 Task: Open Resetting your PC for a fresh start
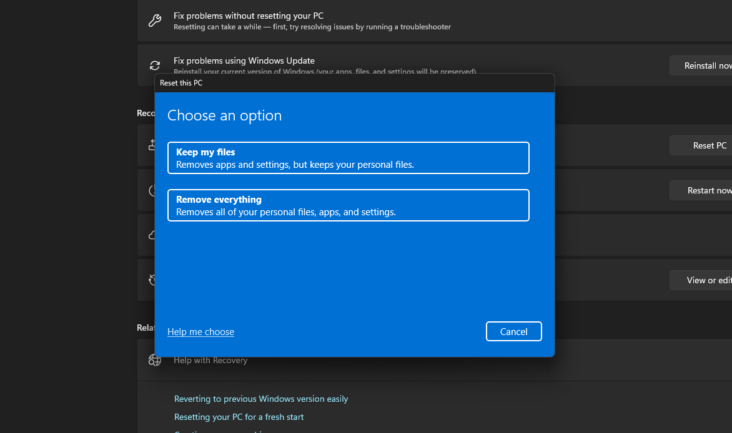pos(239,417)
